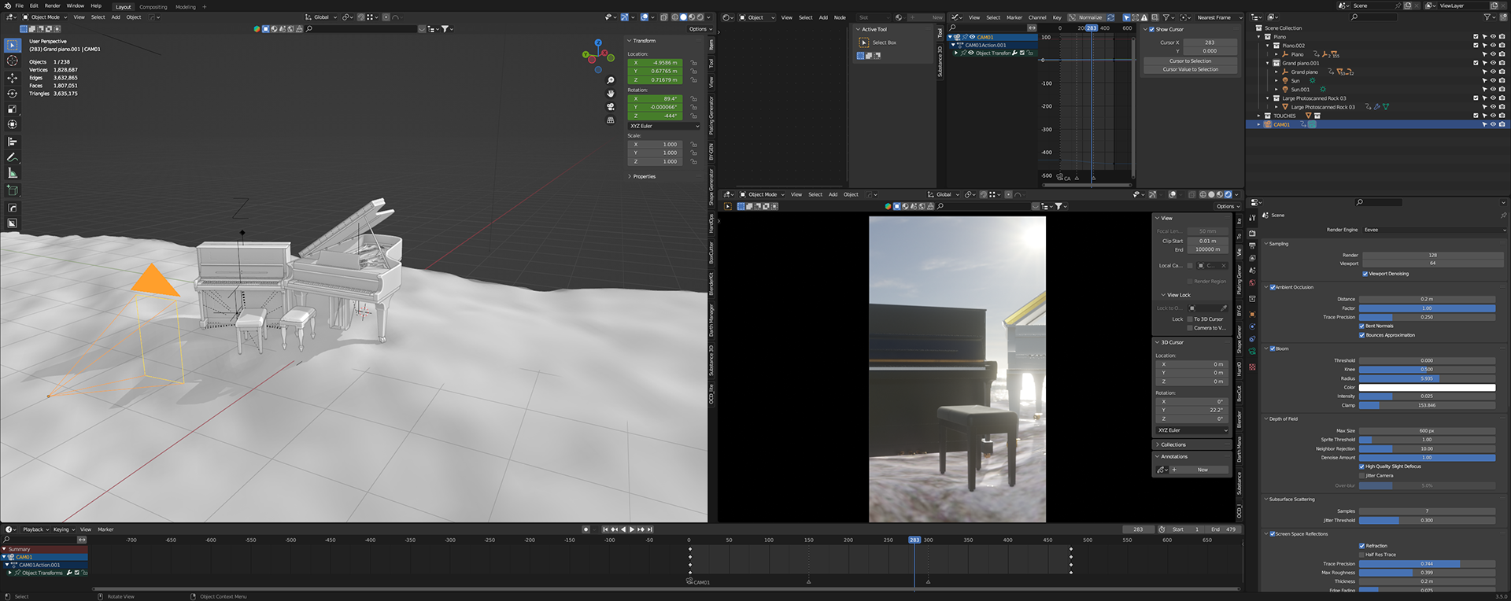Viewport: 1511px width, 601px height.
Task: Hide CAM01 in the outliner
Action: pos(1493,124)
